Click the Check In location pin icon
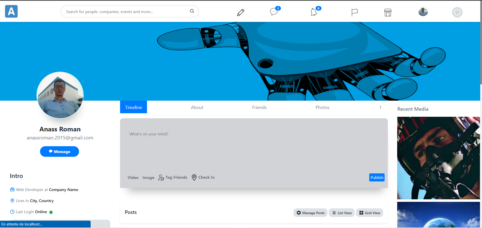Screen dimensions: 482x228 pyautogui.click(x=194, y=177)
